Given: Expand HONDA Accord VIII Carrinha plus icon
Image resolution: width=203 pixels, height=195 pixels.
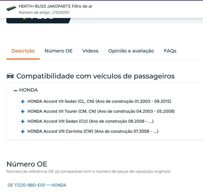Looking at the screenshot, I should point(23,131).
